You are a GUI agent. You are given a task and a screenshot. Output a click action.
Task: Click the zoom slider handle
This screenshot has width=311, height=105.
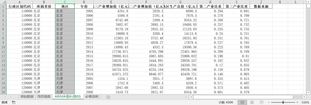(x=283, y=102)
